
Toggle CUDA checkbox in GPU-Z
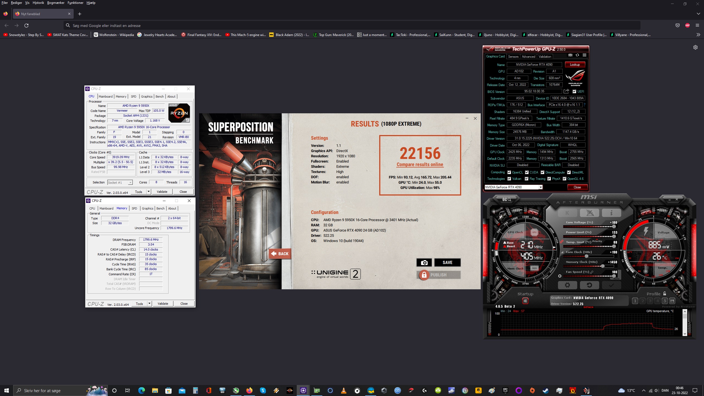point(527,172)
